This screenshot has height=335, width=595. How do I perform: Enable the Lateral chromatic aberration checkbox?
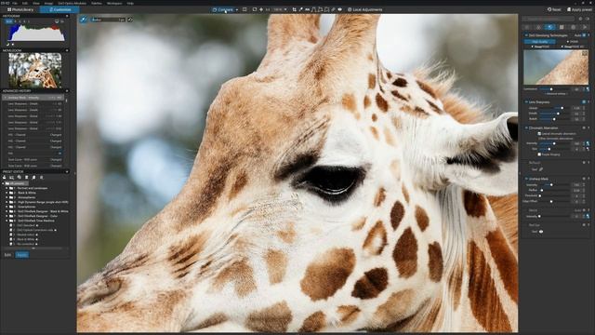[539, 134]
